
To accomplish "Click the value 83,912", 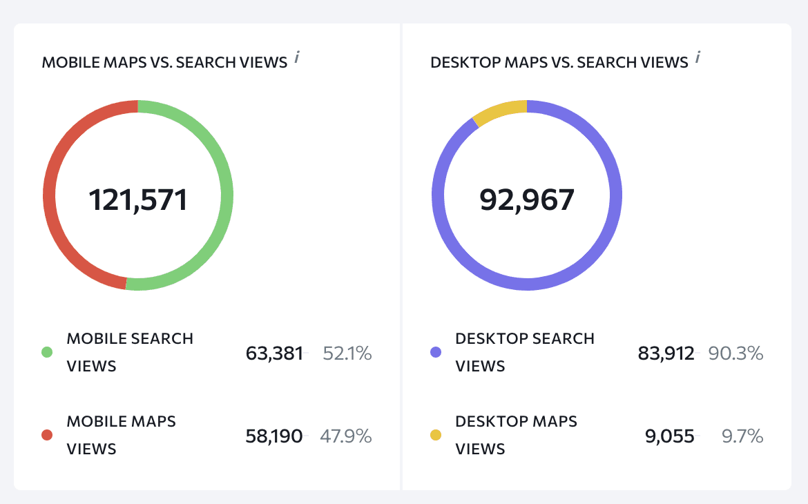I will point(666,353).
